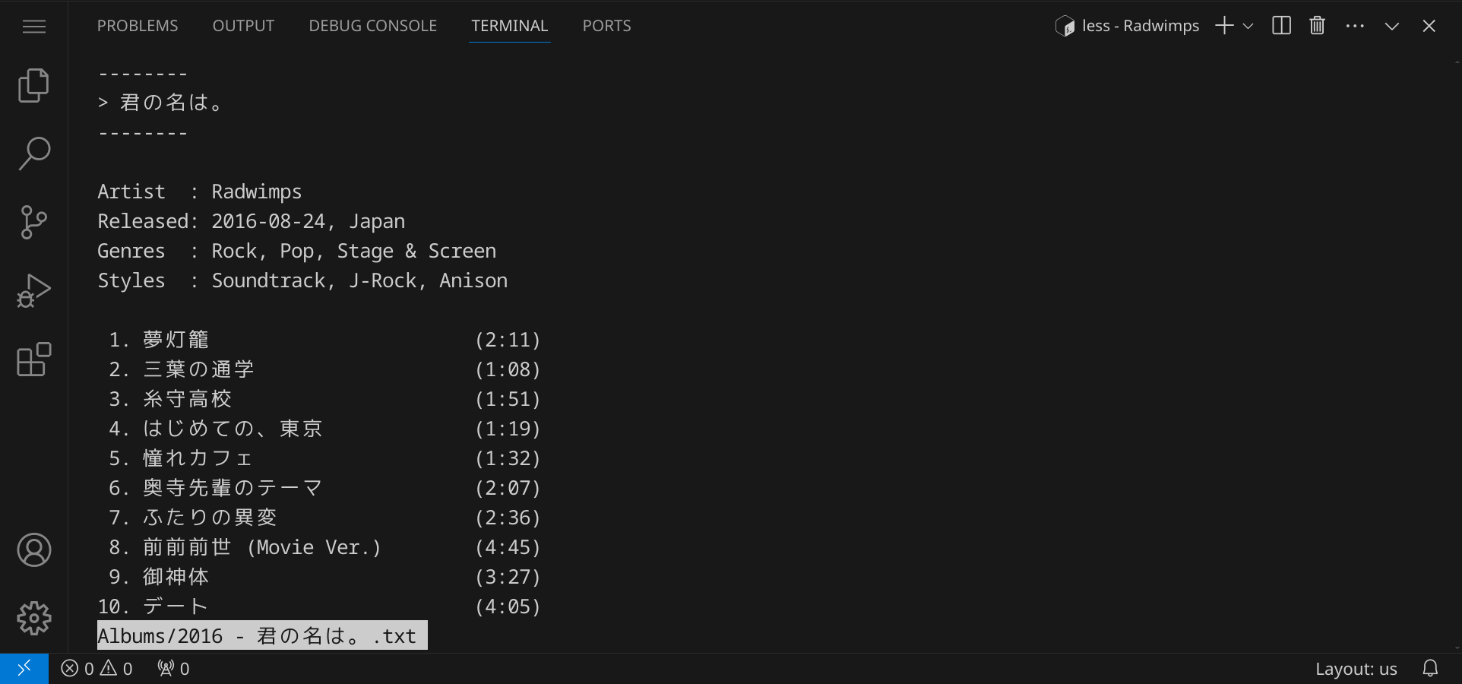Open launch profile dropdown arrow

click(x=1248, y=26)
